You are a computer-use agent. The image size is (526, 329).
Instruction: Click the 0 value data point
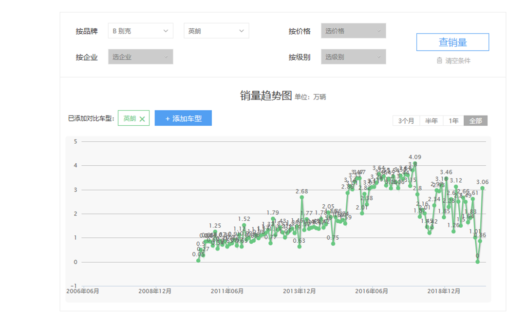478,262
